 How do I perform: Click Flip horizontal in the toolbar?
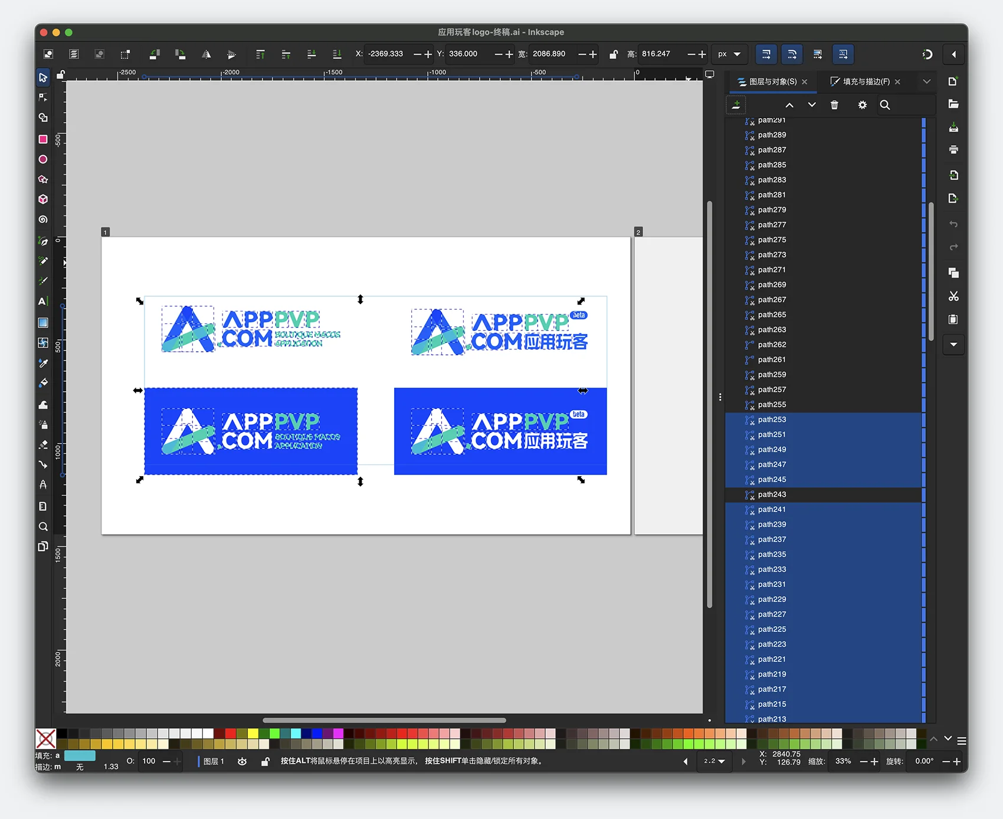(206, 54)
